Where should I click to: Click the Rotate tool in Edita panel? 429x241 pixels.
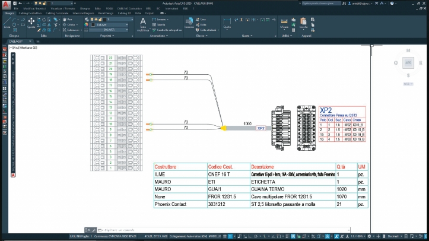(44, 20)
